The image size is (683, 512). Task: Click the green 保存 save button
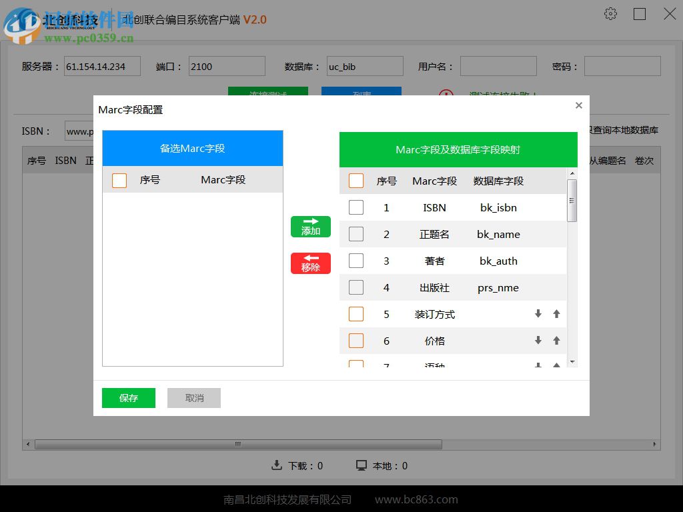point(128,398)
